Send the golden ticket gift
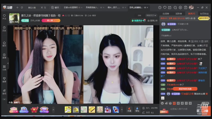The image size is (212, 119). pos(92,109)
